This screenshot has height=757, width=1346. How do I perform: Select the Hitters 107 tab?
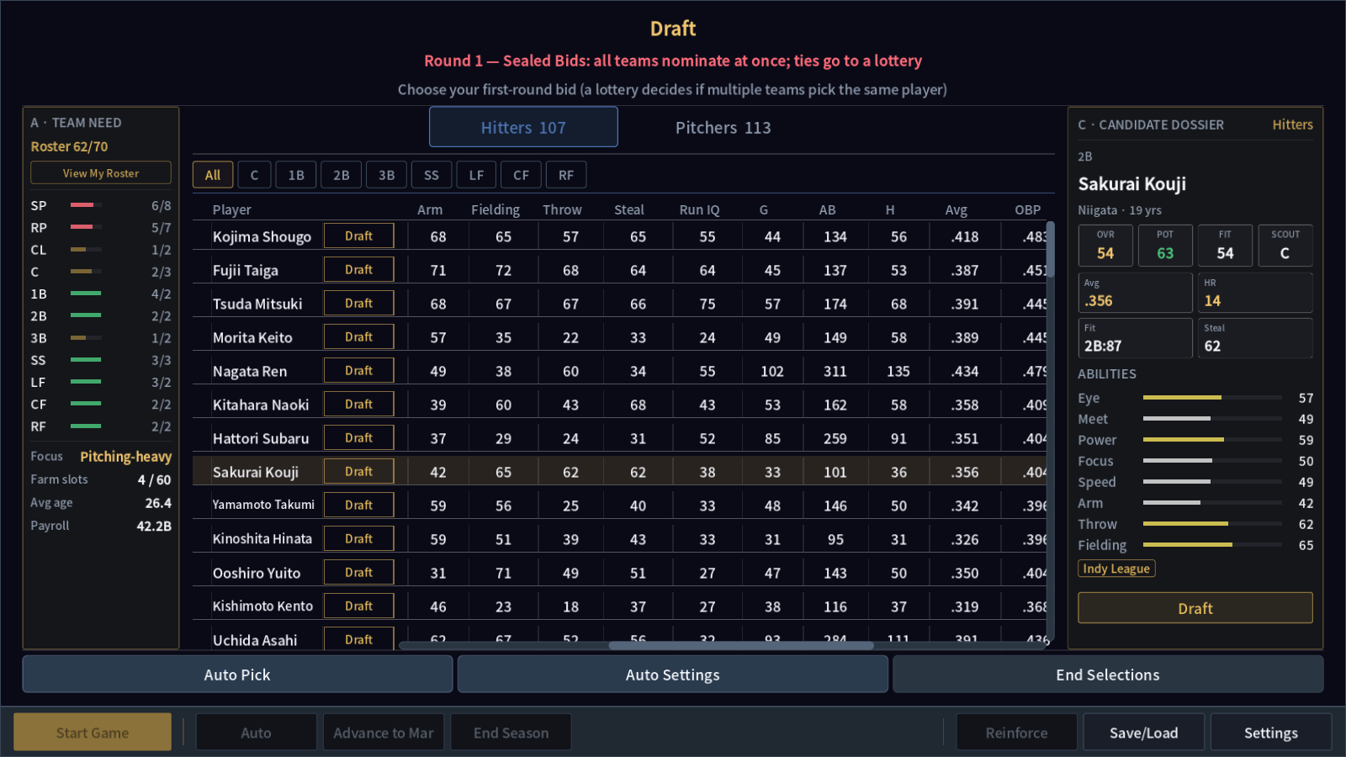click(523, 127)
